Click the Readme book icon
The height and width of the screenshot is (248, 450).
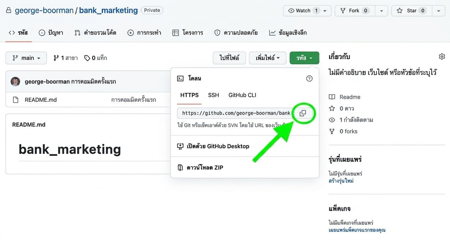point(332,97)
